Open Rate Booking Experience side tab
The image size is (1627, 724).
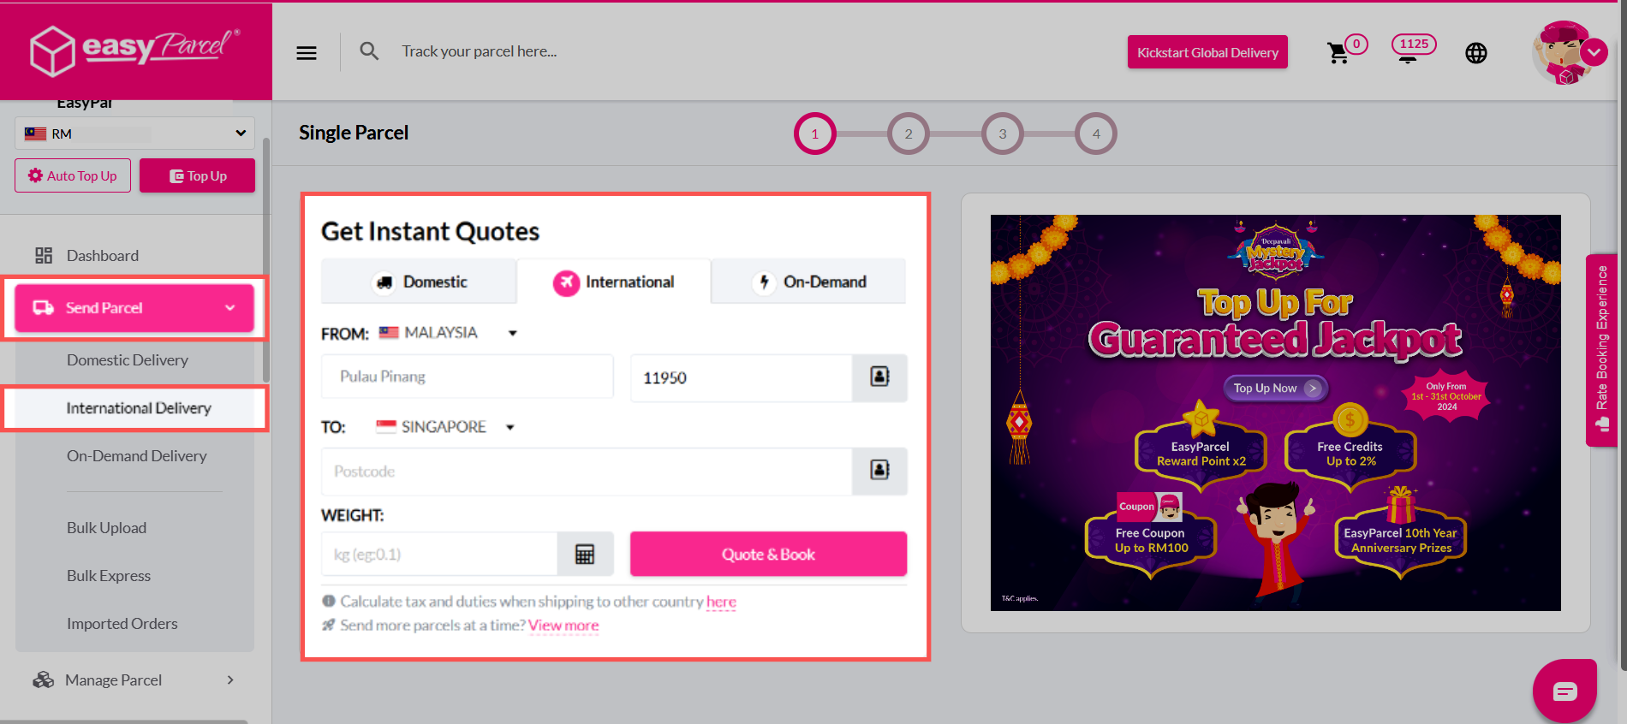[1601, 350]
